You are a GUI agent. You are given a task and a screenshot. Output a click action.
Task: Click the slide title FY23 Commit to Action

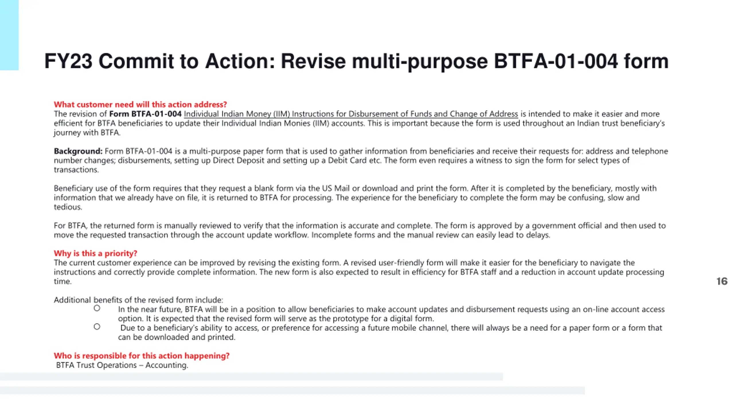356,61
